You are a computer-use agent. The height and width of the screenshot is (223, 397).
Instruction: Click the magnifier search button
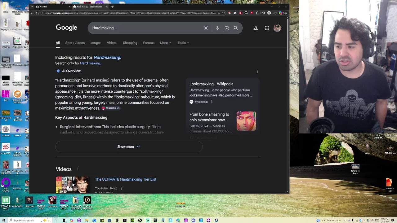tap(236, 28)
